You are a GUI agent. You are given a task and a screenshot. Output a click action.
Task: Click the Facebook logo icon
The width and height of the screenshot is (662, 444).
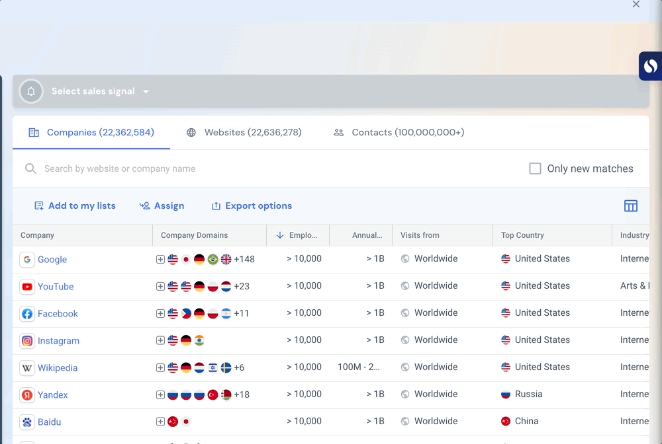26,313
